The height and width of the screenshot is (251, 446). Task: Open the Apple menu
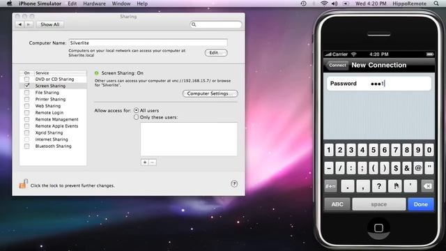(9, 3)
